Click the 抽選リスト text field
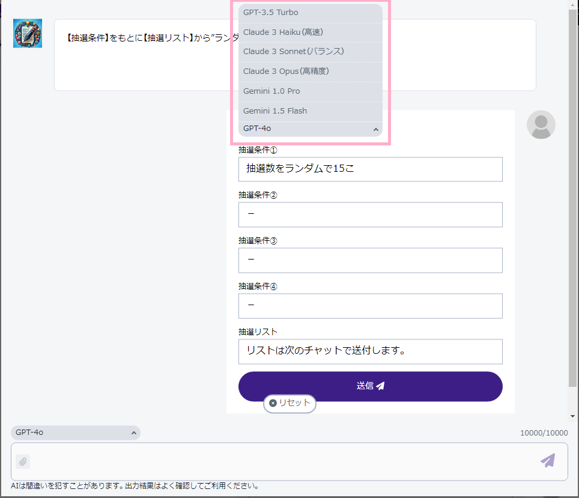Viewport: 579px width, 498px height. click(371, 351)
